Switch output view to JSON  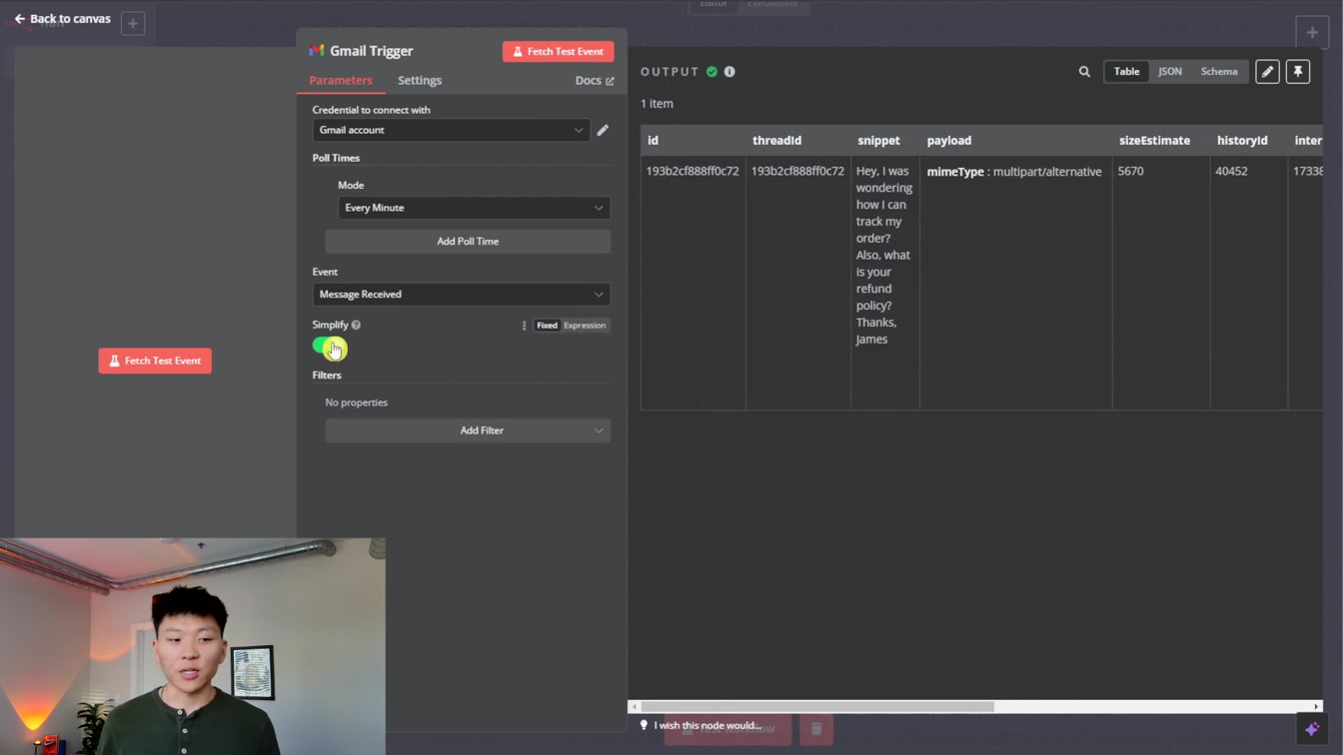pyautogui.click(x=1170, y=72)
